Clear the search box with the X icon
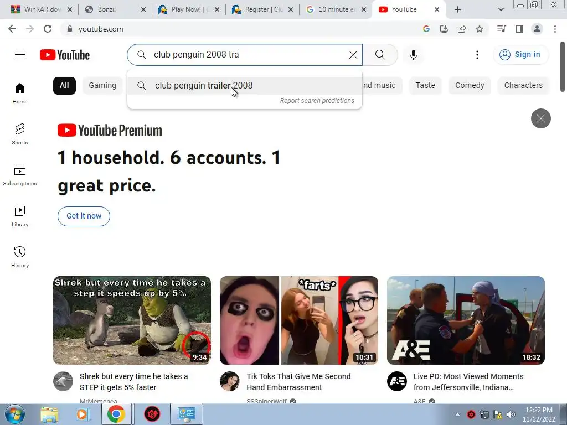The width and height of the screenshot is (567, 425). pos(353,55)
